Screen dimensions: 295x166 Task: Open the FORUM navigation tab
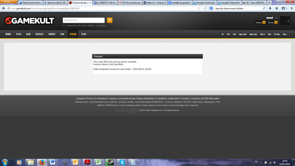73,34
